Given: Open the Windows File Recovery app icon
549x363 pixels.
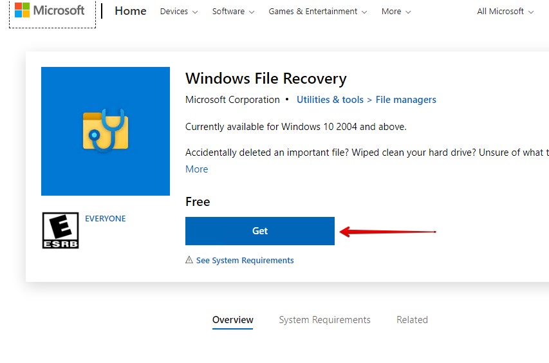Looking at the screenshot, I should click(x=106, y=131).
